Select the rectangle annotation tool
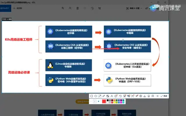 [x=92, y=96]
